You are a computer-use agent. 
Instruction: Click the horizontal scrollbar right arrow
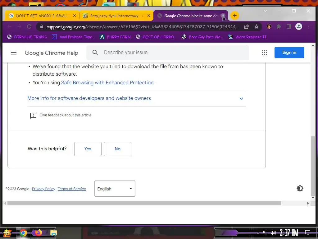(308, 203)
